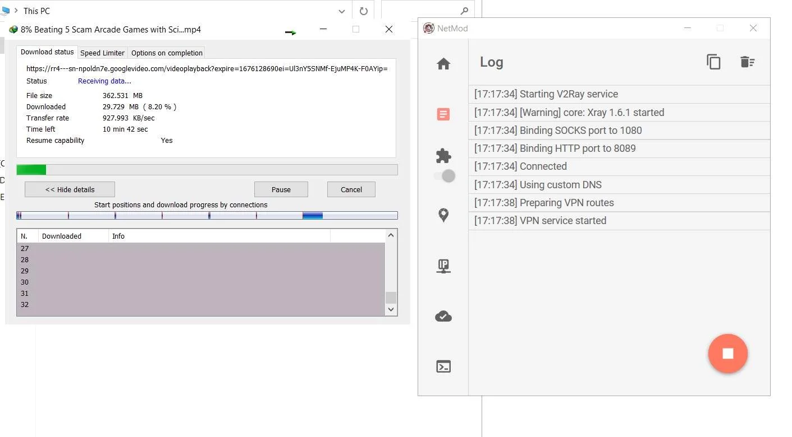Click the connections progress segment bar
Screen dimensions: 792x437
(207, 215)
